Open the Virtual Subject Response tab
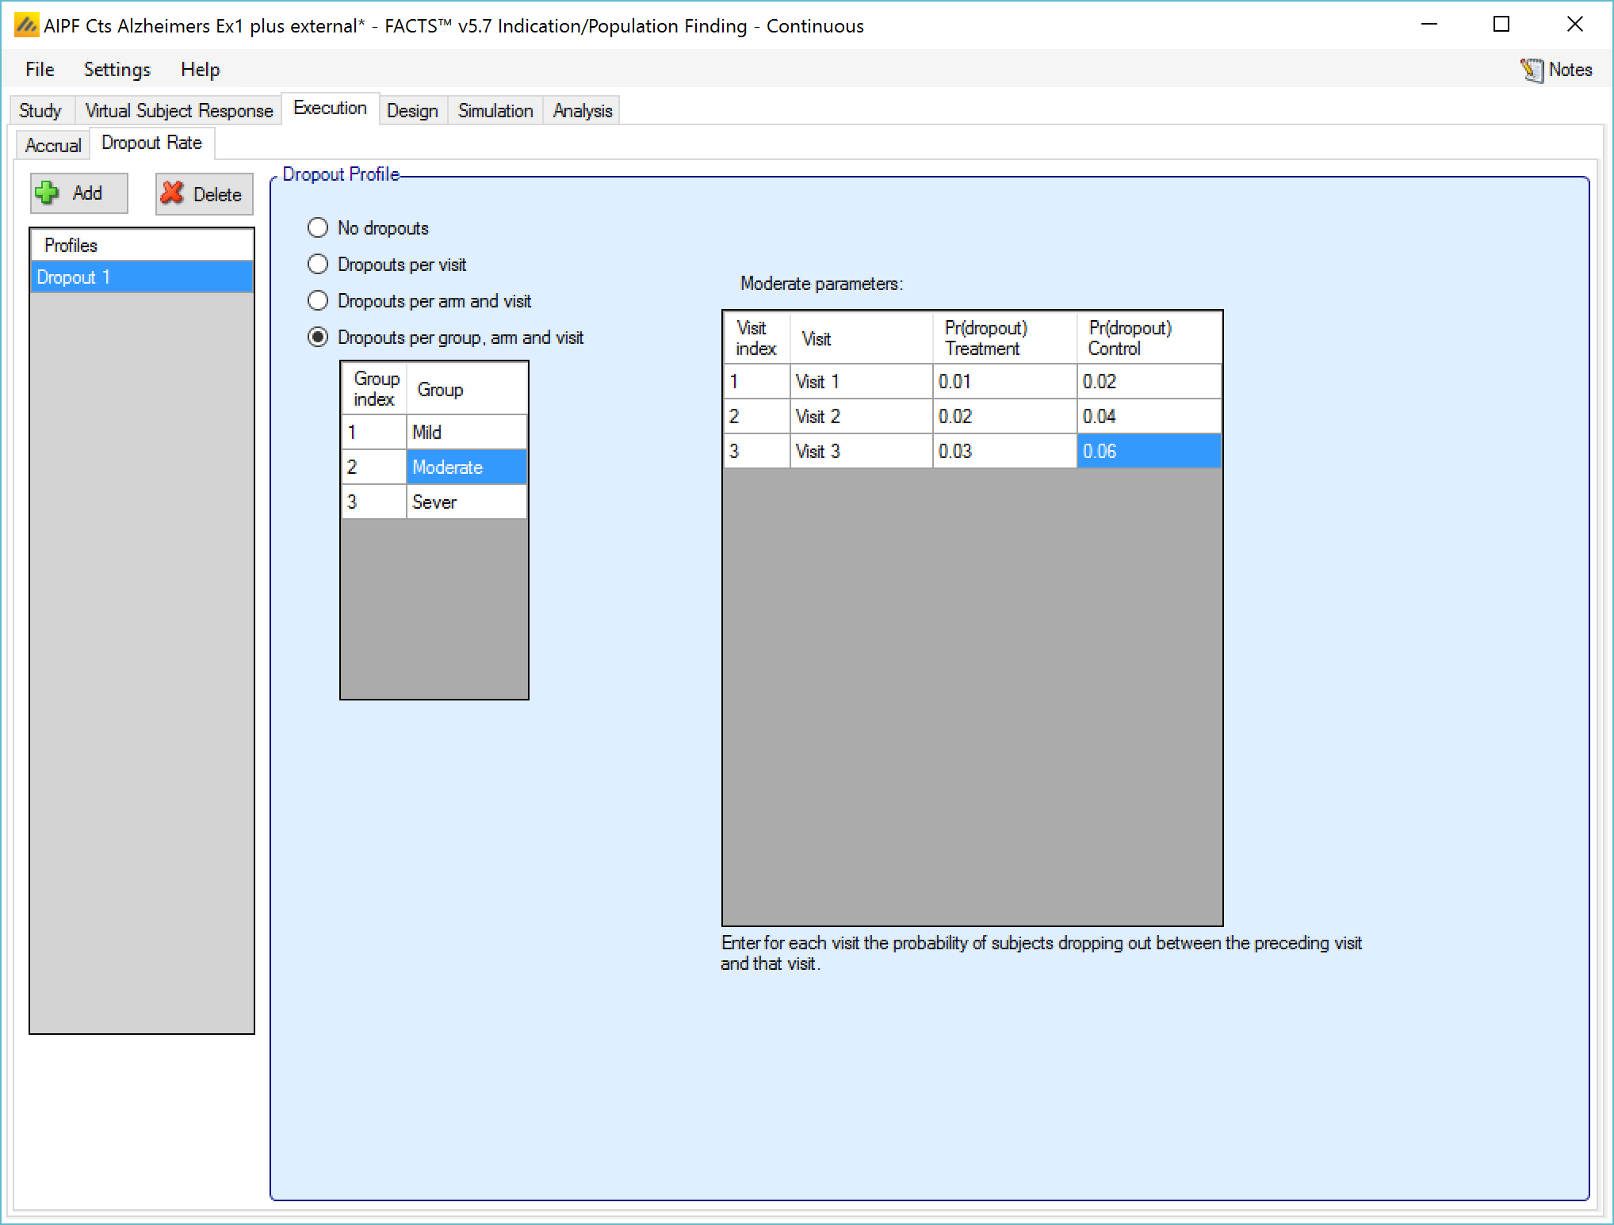 178,111
